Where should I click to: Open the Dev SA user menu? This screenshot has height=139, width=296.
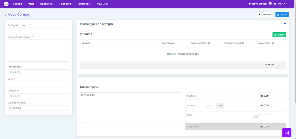283,4
